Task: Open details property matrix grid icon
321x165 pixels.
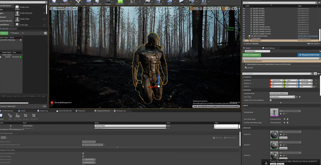Action: coord(315,74)
